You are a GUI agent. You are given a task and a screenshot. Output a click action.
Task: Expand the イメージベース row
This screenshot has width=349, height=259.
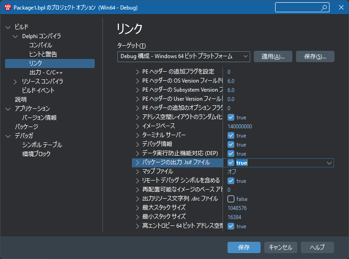(137, 126)
